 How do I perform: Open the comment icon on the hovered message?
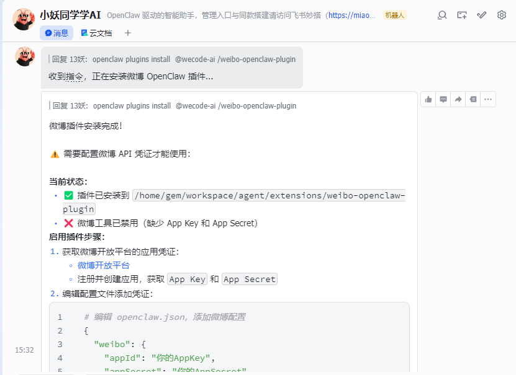[x=443, y=100]
